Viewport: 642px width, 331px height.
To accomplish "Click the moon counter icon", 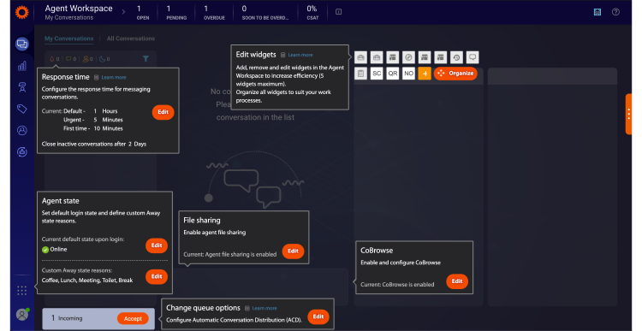I will pyautogui.click(x=104, y=59).
